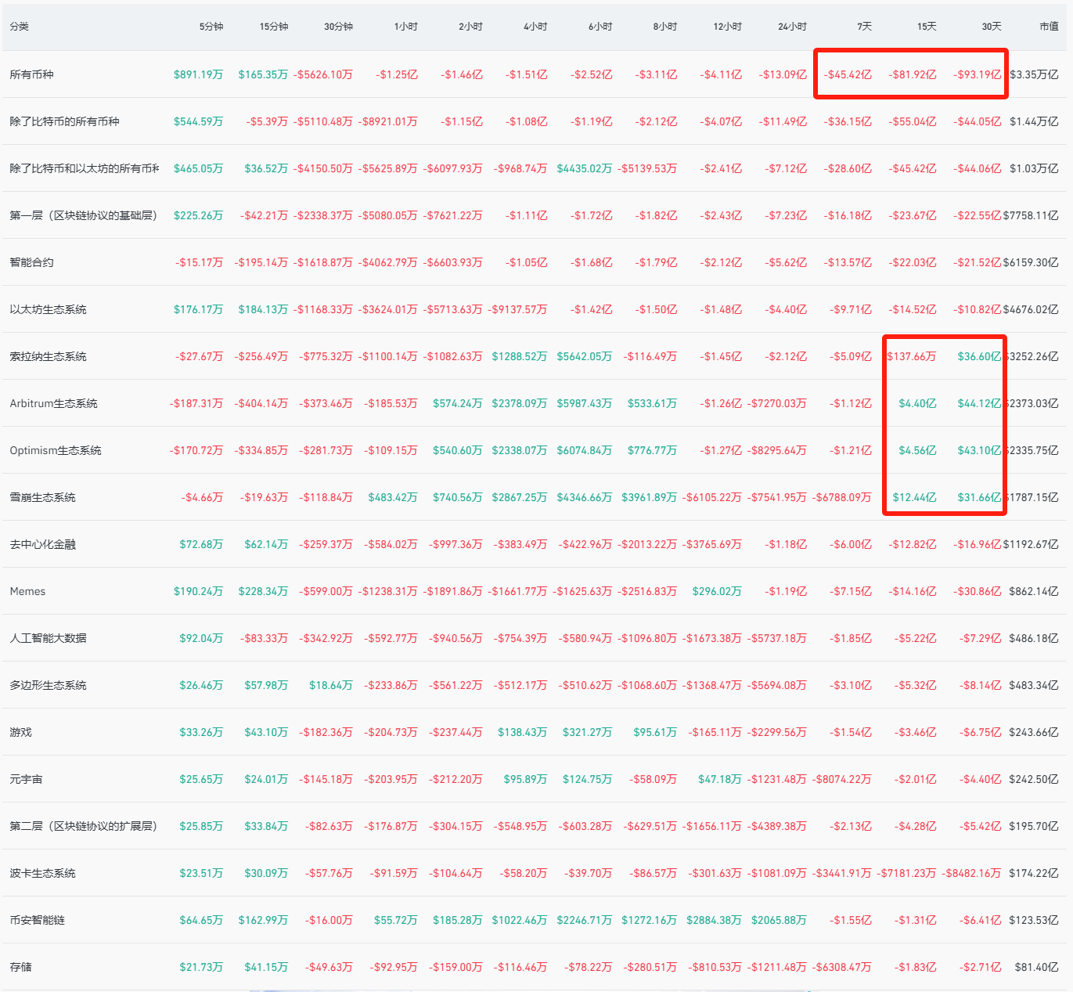Click $81.40亿 market cap in 存储 row
The width and height of the screenshot is (1073, 992).
[1037, 967]
